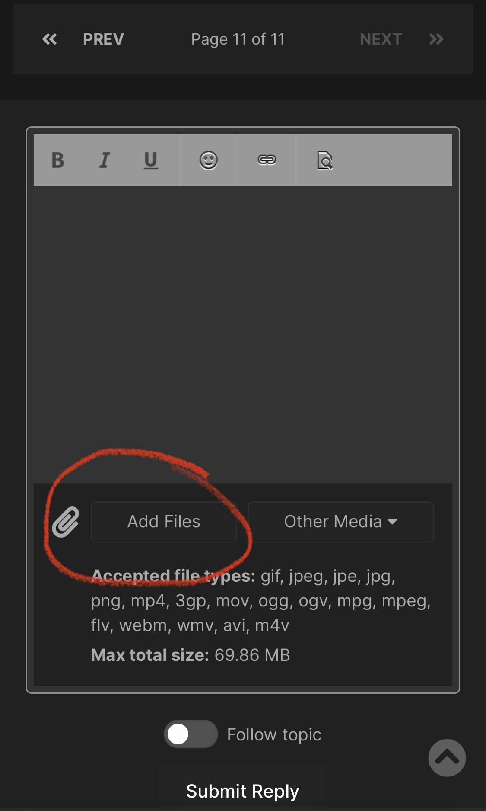Jump to top with the up chevron button
The image size is (486, 811).
(447, 758)
